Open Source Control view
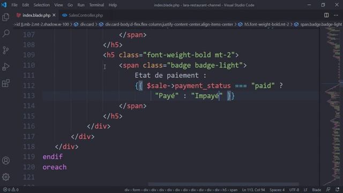 [6, 50]
